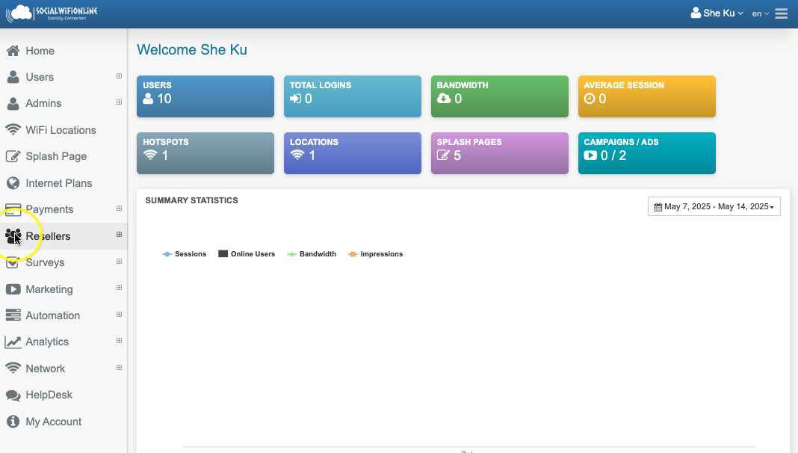The image size is (798, 453).
Task: Open the May 7 - May 14 date range picker
Action: click(714, 206)
